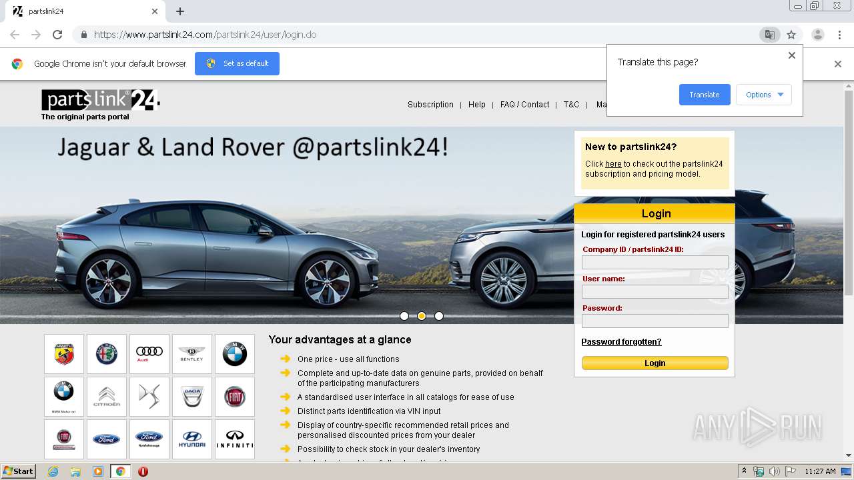This screenshot has width=854, height=480.
Task: Select the Audi four-rings logo
Action: point(149,354)
